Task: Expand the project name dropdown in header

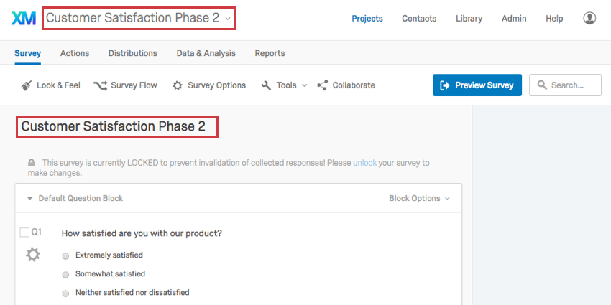Action: [227, 18]
